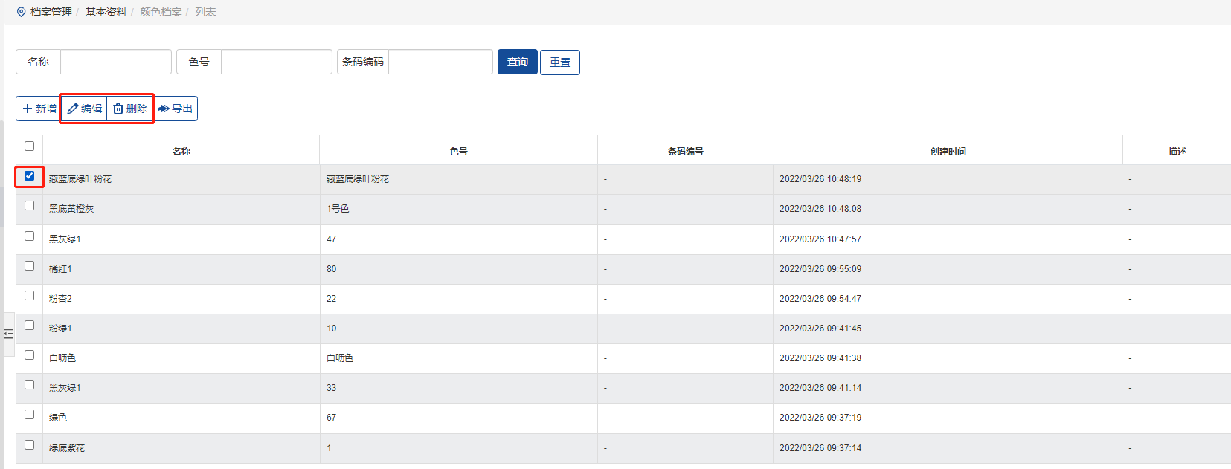This screenshot has height=469, width=1231.
Task: Open 档案管理 in the breadcrumb
Action: [x=51, y=12]
